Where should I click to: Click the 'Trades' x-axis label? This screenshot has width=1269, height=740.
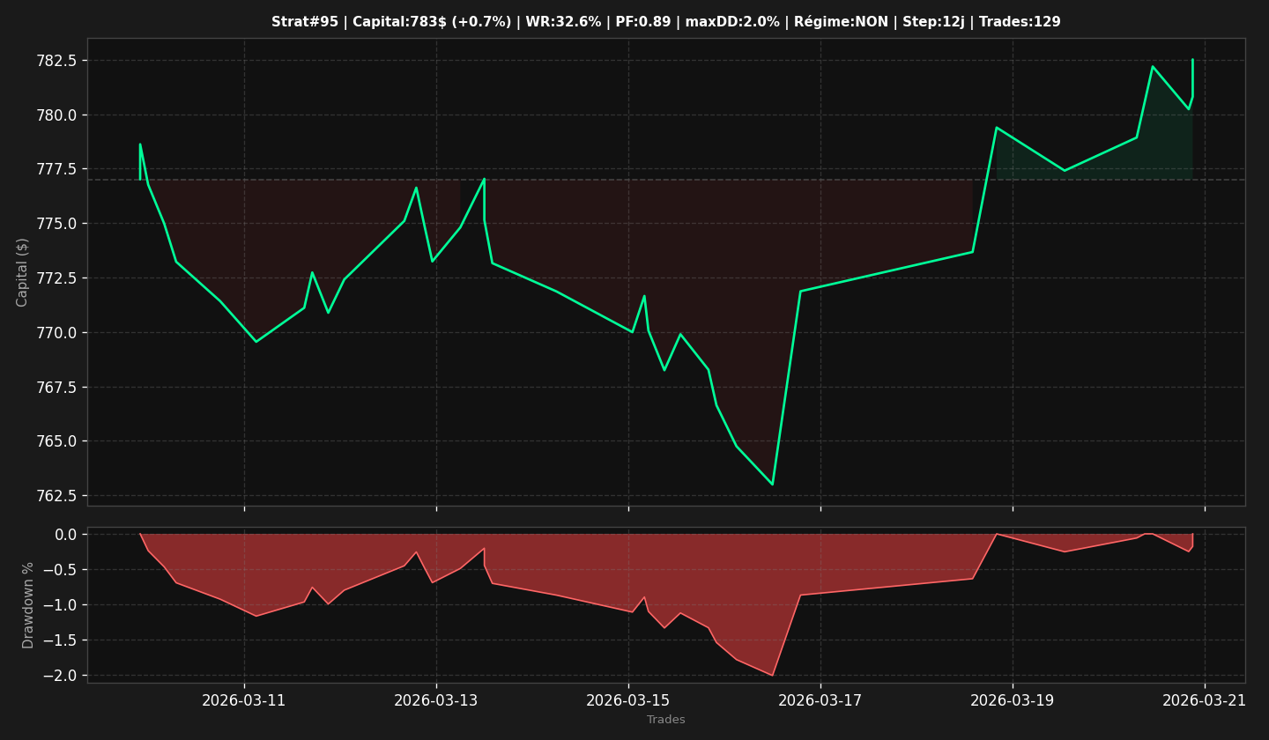pos(666,720)
